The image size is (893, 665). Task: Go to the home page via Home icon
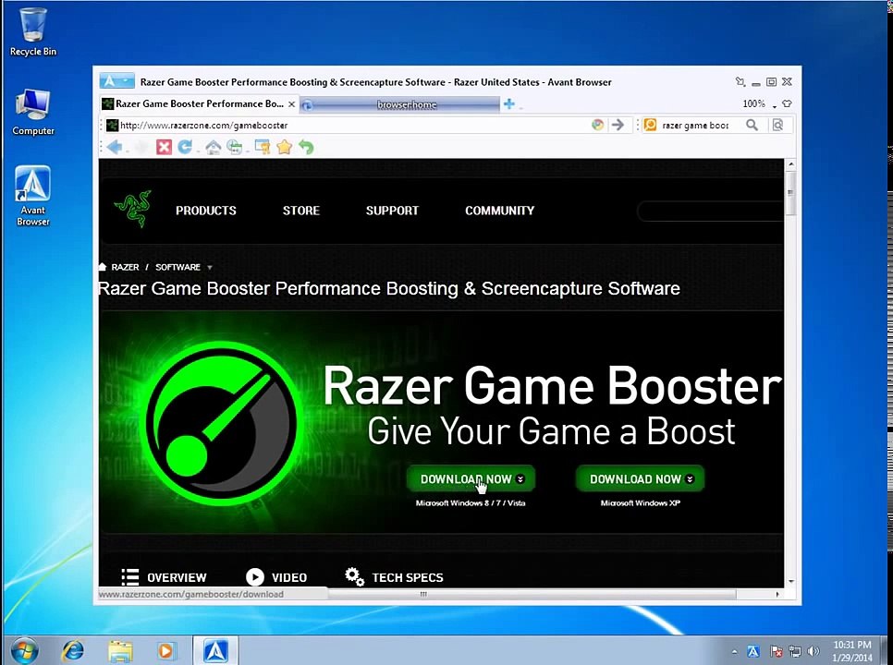[x=213, y=148]
